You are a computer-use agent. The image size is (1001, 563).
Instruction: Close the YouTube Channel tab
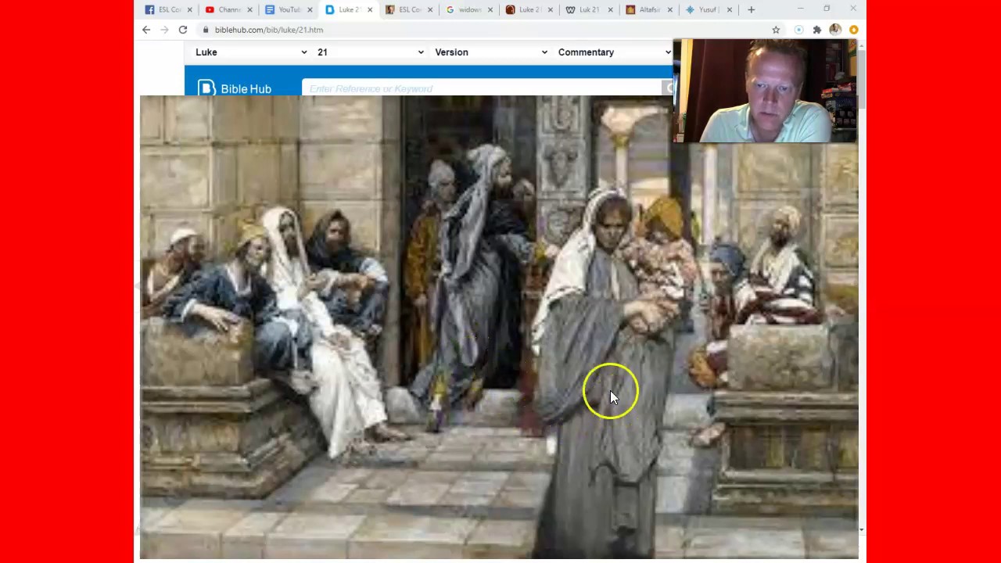click(x=249, y=9)
